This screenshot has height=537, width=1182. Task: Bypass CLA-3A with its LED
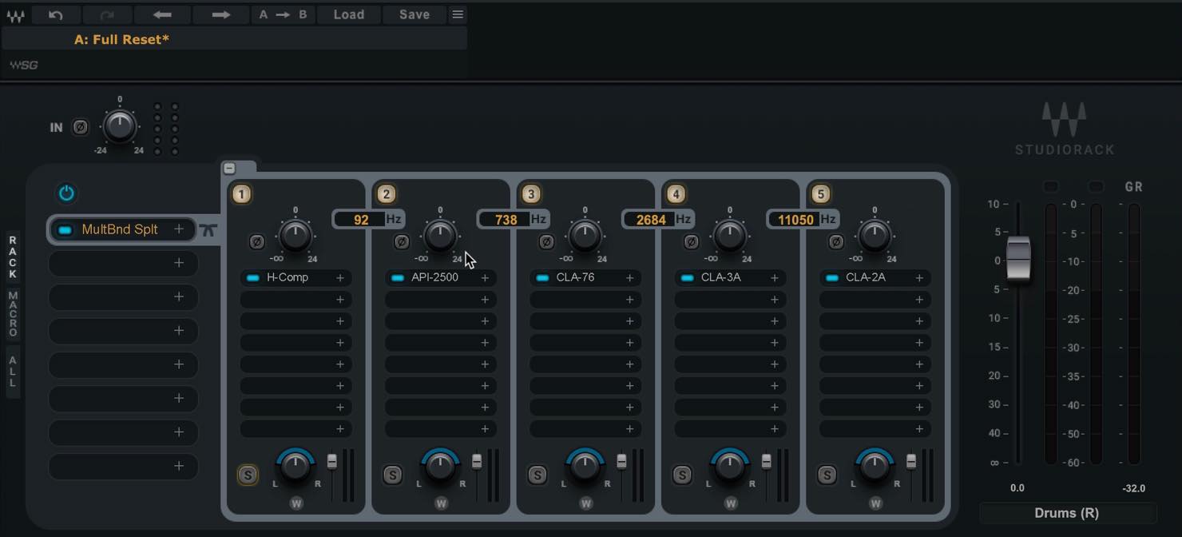pyautogui.click(x=688, y=278)
